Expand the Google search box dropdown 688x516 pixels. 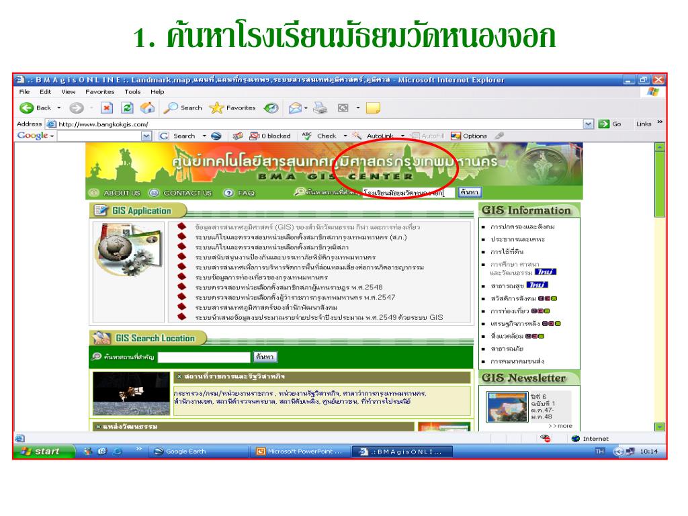pyautogui.click(x=146, y=136)
